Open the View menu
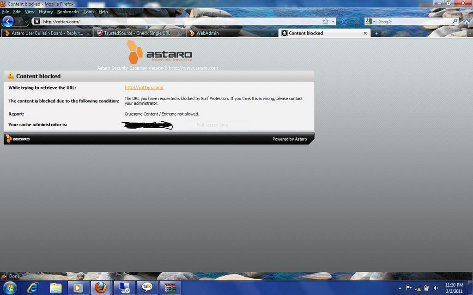 pyautogui.click(x=30, y=12)
